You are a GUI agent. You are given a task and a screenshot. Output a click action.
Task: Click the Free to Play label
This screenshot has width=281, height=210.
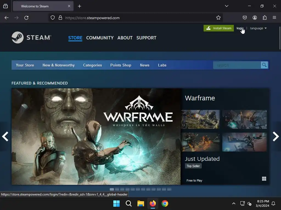tap(194, 180)
